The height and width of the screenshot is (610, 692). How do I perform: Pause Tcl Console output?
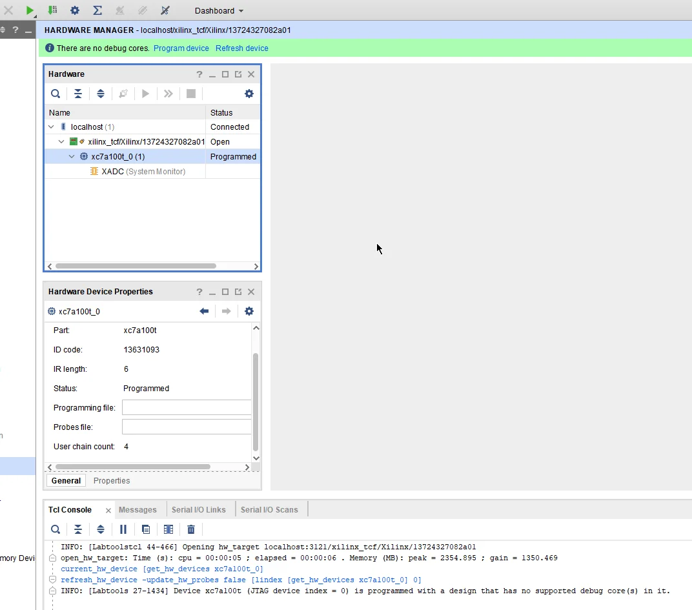123,529
